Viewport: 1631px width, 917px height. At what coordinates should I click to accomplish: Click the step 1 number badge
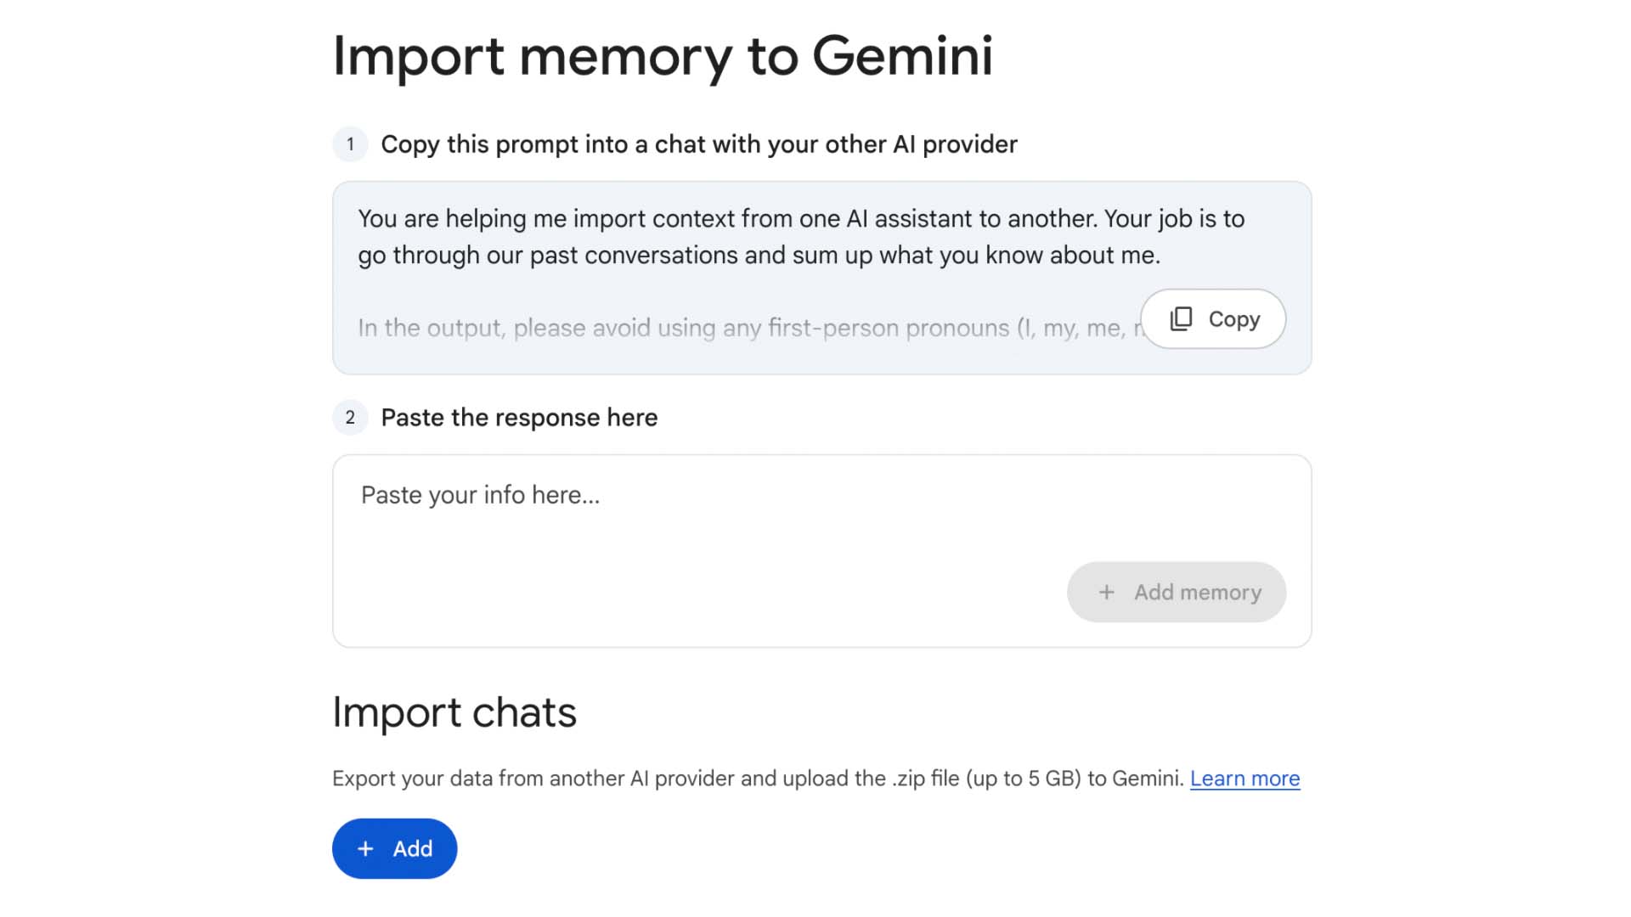[x=350, y=144]
